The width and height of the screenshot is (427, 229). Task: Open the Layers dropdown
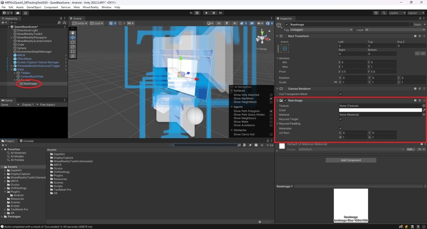397,13
